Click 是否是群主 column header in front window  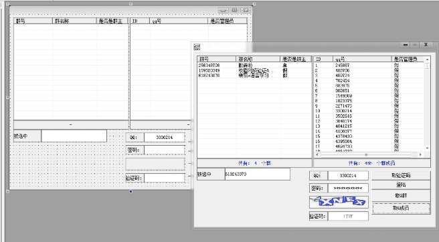(296, 59)
